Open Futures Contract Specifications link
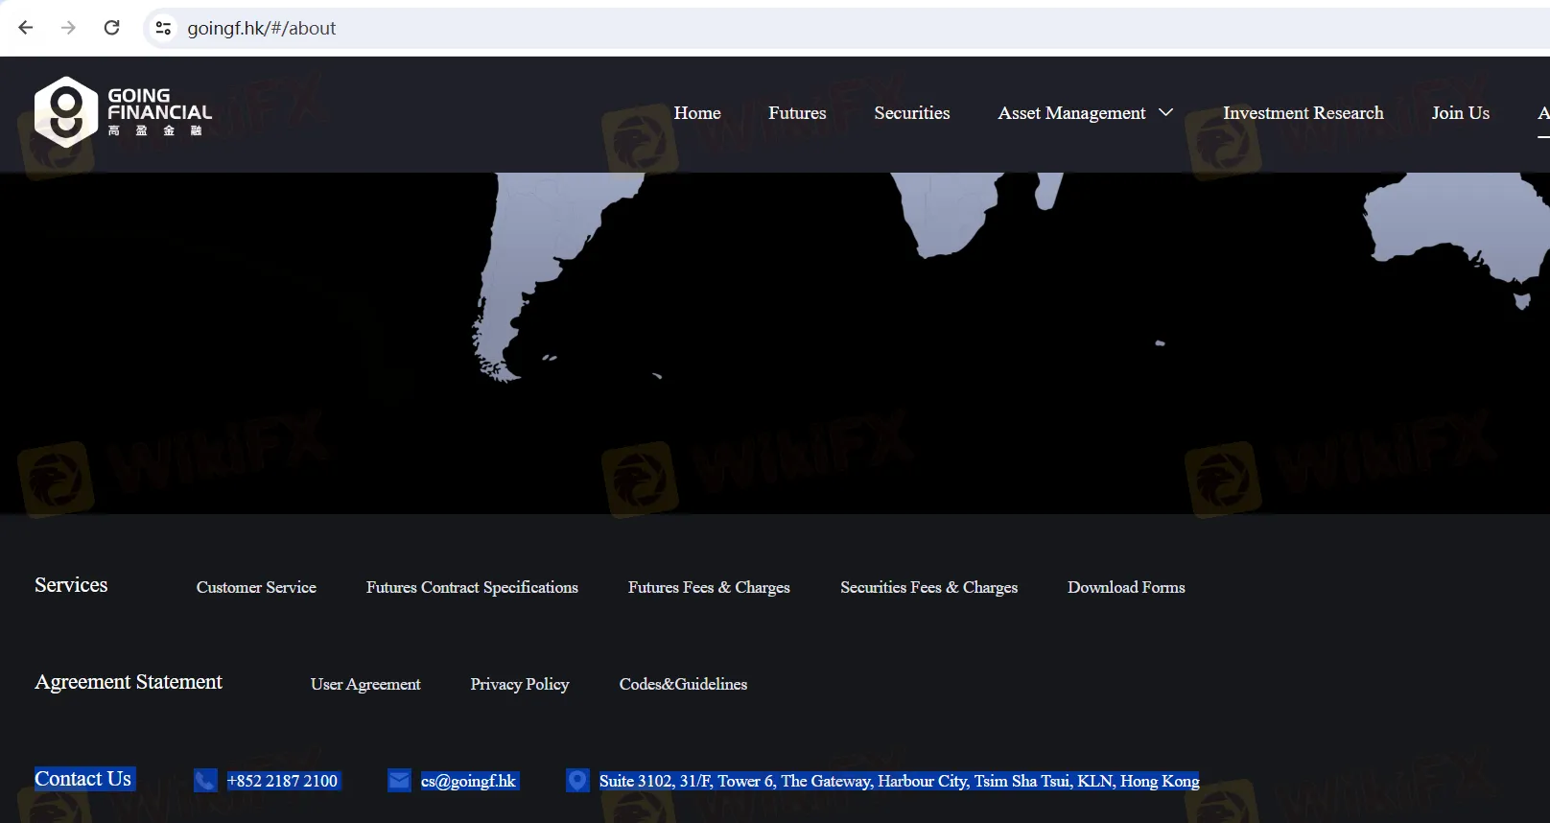This screenshot has width=1550, height=823. [472, 587]
